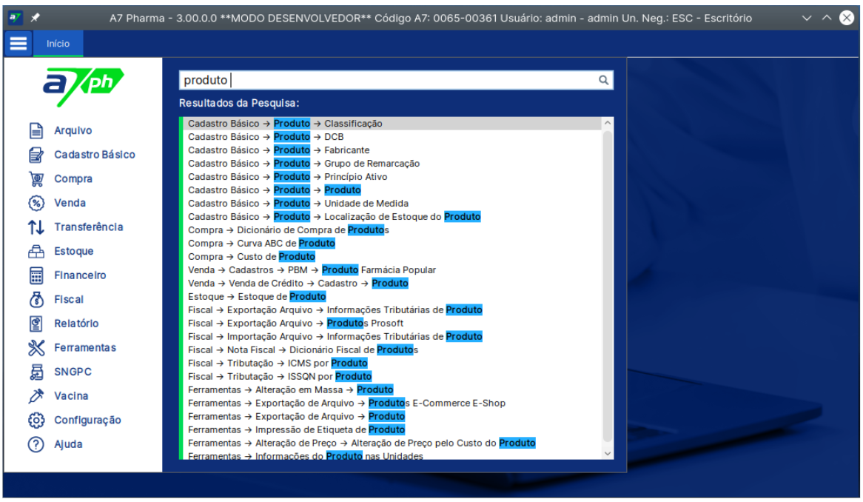Click the Ajuda question mark icon
The height and width of the screenshot is (502, 863).
click(36, 444)
